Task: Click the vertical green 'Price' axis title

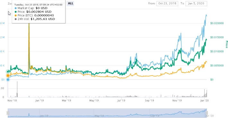Action: pos(226,44)
